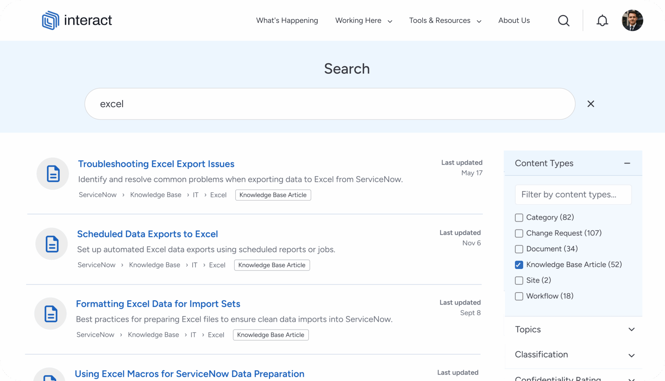Click the interact logo
665x381 pixels.
pyautogui.click(x=77, y=20)
